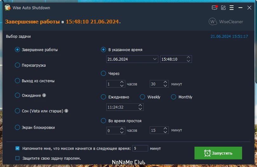Enable the password protection checkbox
257x167 pixels.
click(17, 158)
